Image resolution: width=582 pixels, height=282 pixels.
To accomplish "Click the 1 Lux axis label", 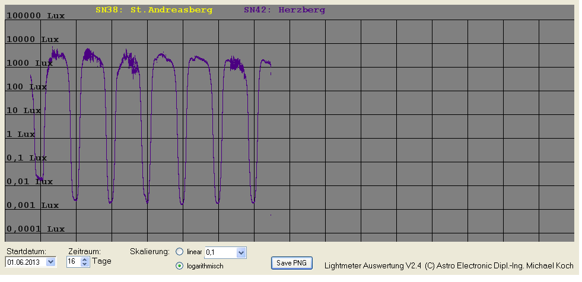I will click(x=21, y=134).
